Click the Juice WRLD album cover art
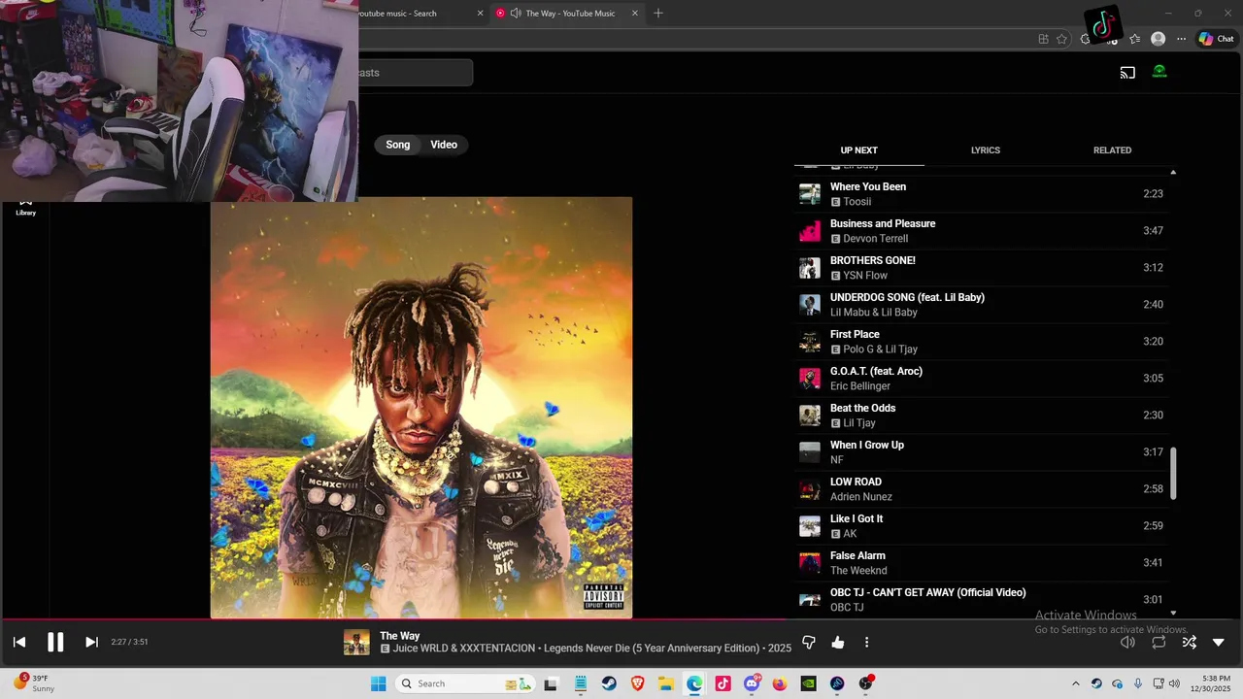Image resolution: width=1243 pixels, height=699 pixels. 421,408
